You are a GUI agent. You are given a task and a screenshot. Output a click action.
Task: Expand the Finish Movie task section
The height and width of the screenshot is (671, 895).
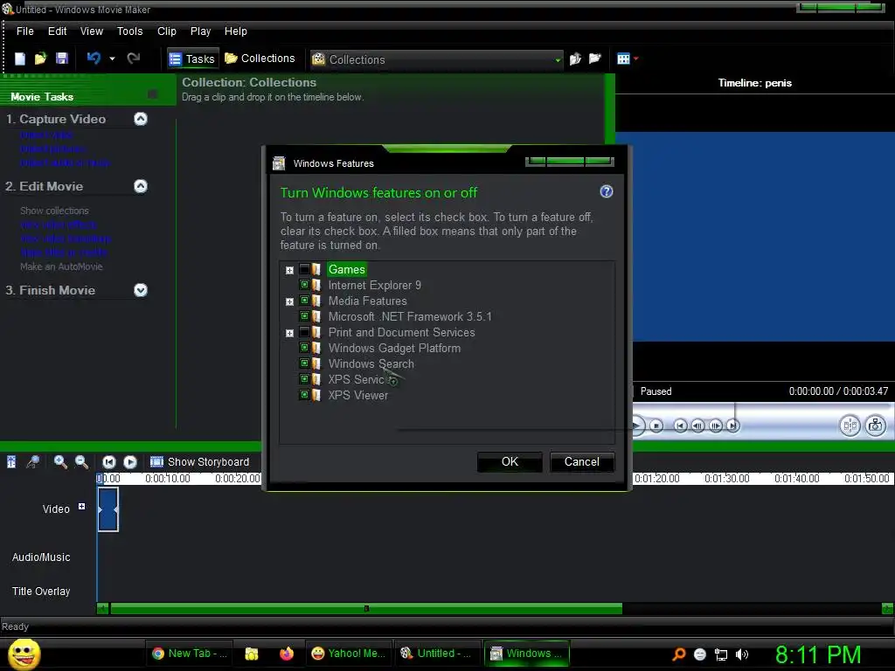click(x=141, y=290)
